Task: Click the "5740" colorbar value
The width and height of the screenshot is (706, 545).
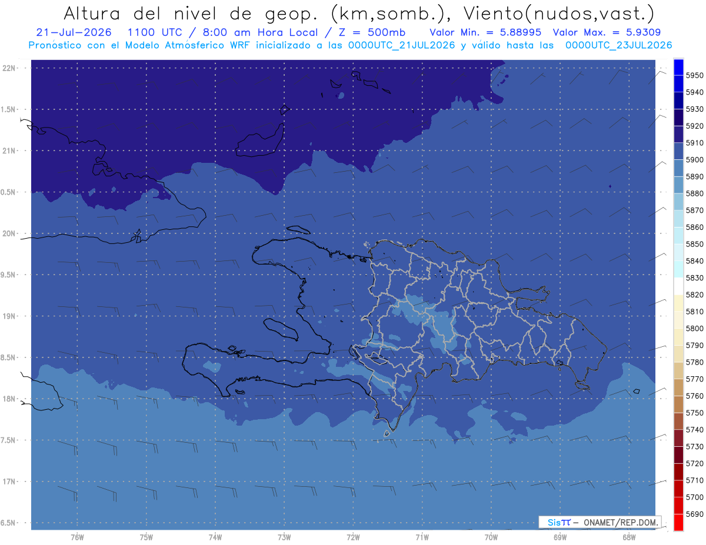Action: click(x=694, y=430)
